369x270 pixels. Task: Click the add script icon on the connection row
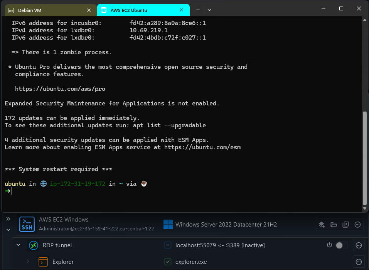pyautogui.click(x=322, y=224)
